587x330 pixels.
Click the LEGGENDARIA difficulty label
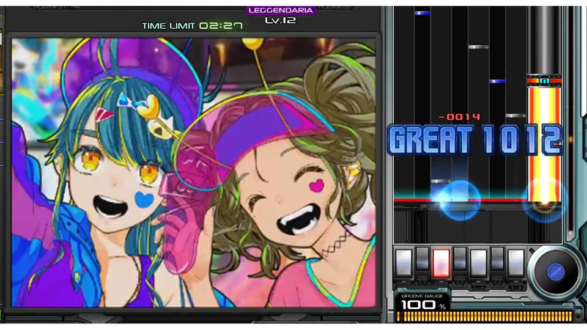click(281, 10)
